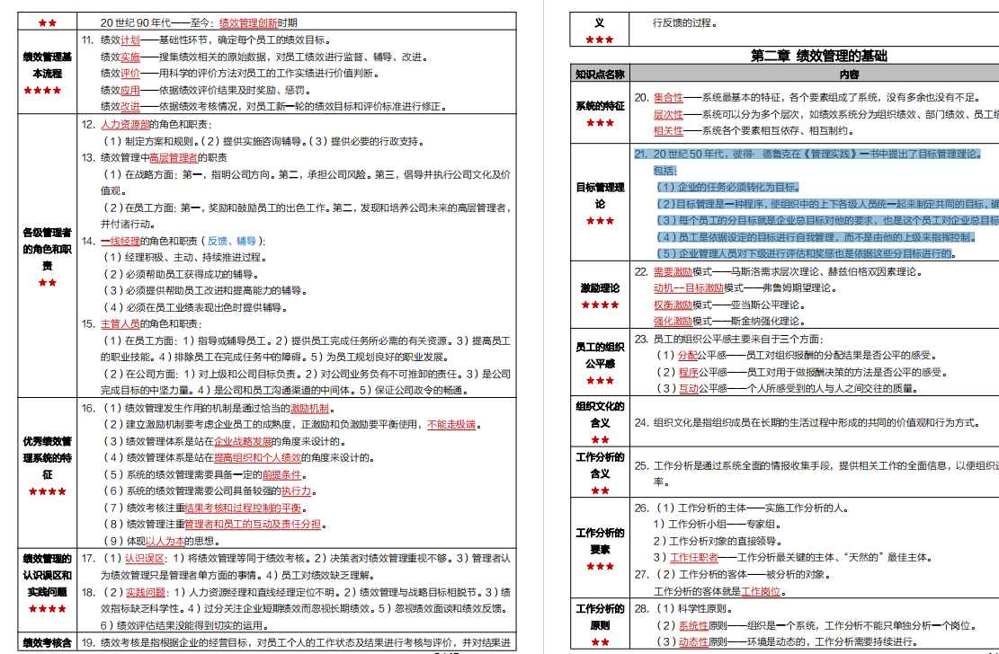Screen dimensions: 999x654
Task: Click highlighted line 21 about 彼得·德鲁克
Action: (807, 155)
